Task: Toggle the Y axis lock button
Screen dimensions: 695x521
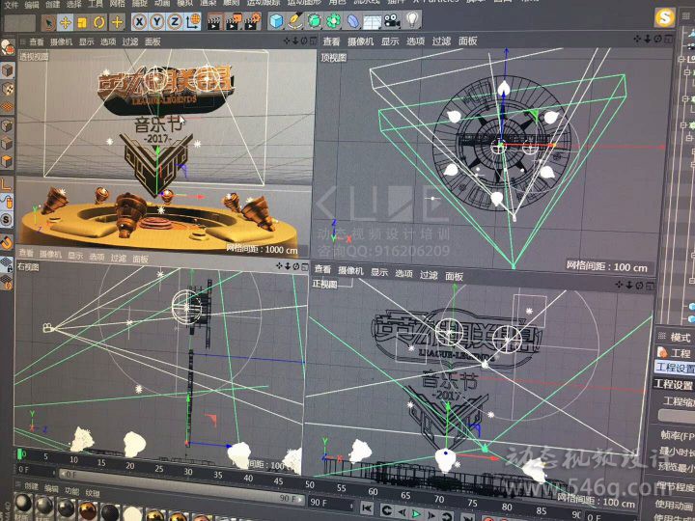Action: 156,21
